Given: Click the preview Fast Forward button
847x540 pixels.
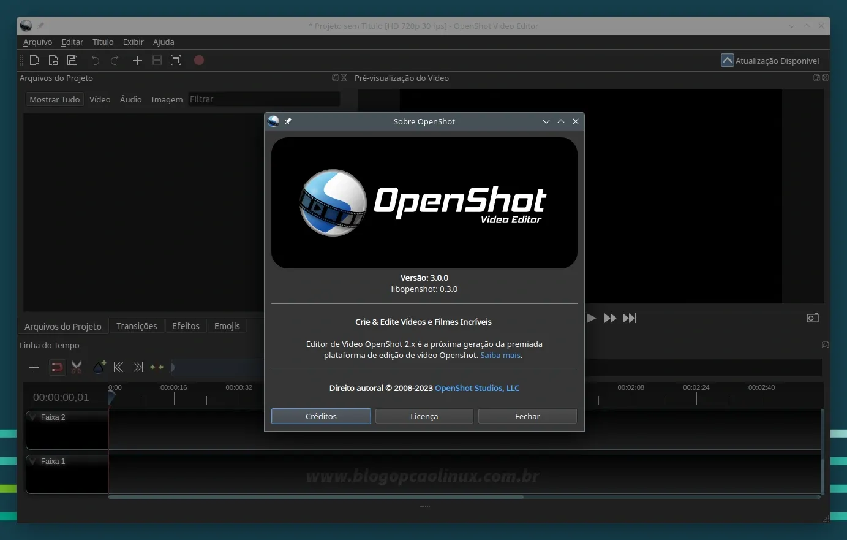Looking at the screenshot, I should tap(610, 318).
